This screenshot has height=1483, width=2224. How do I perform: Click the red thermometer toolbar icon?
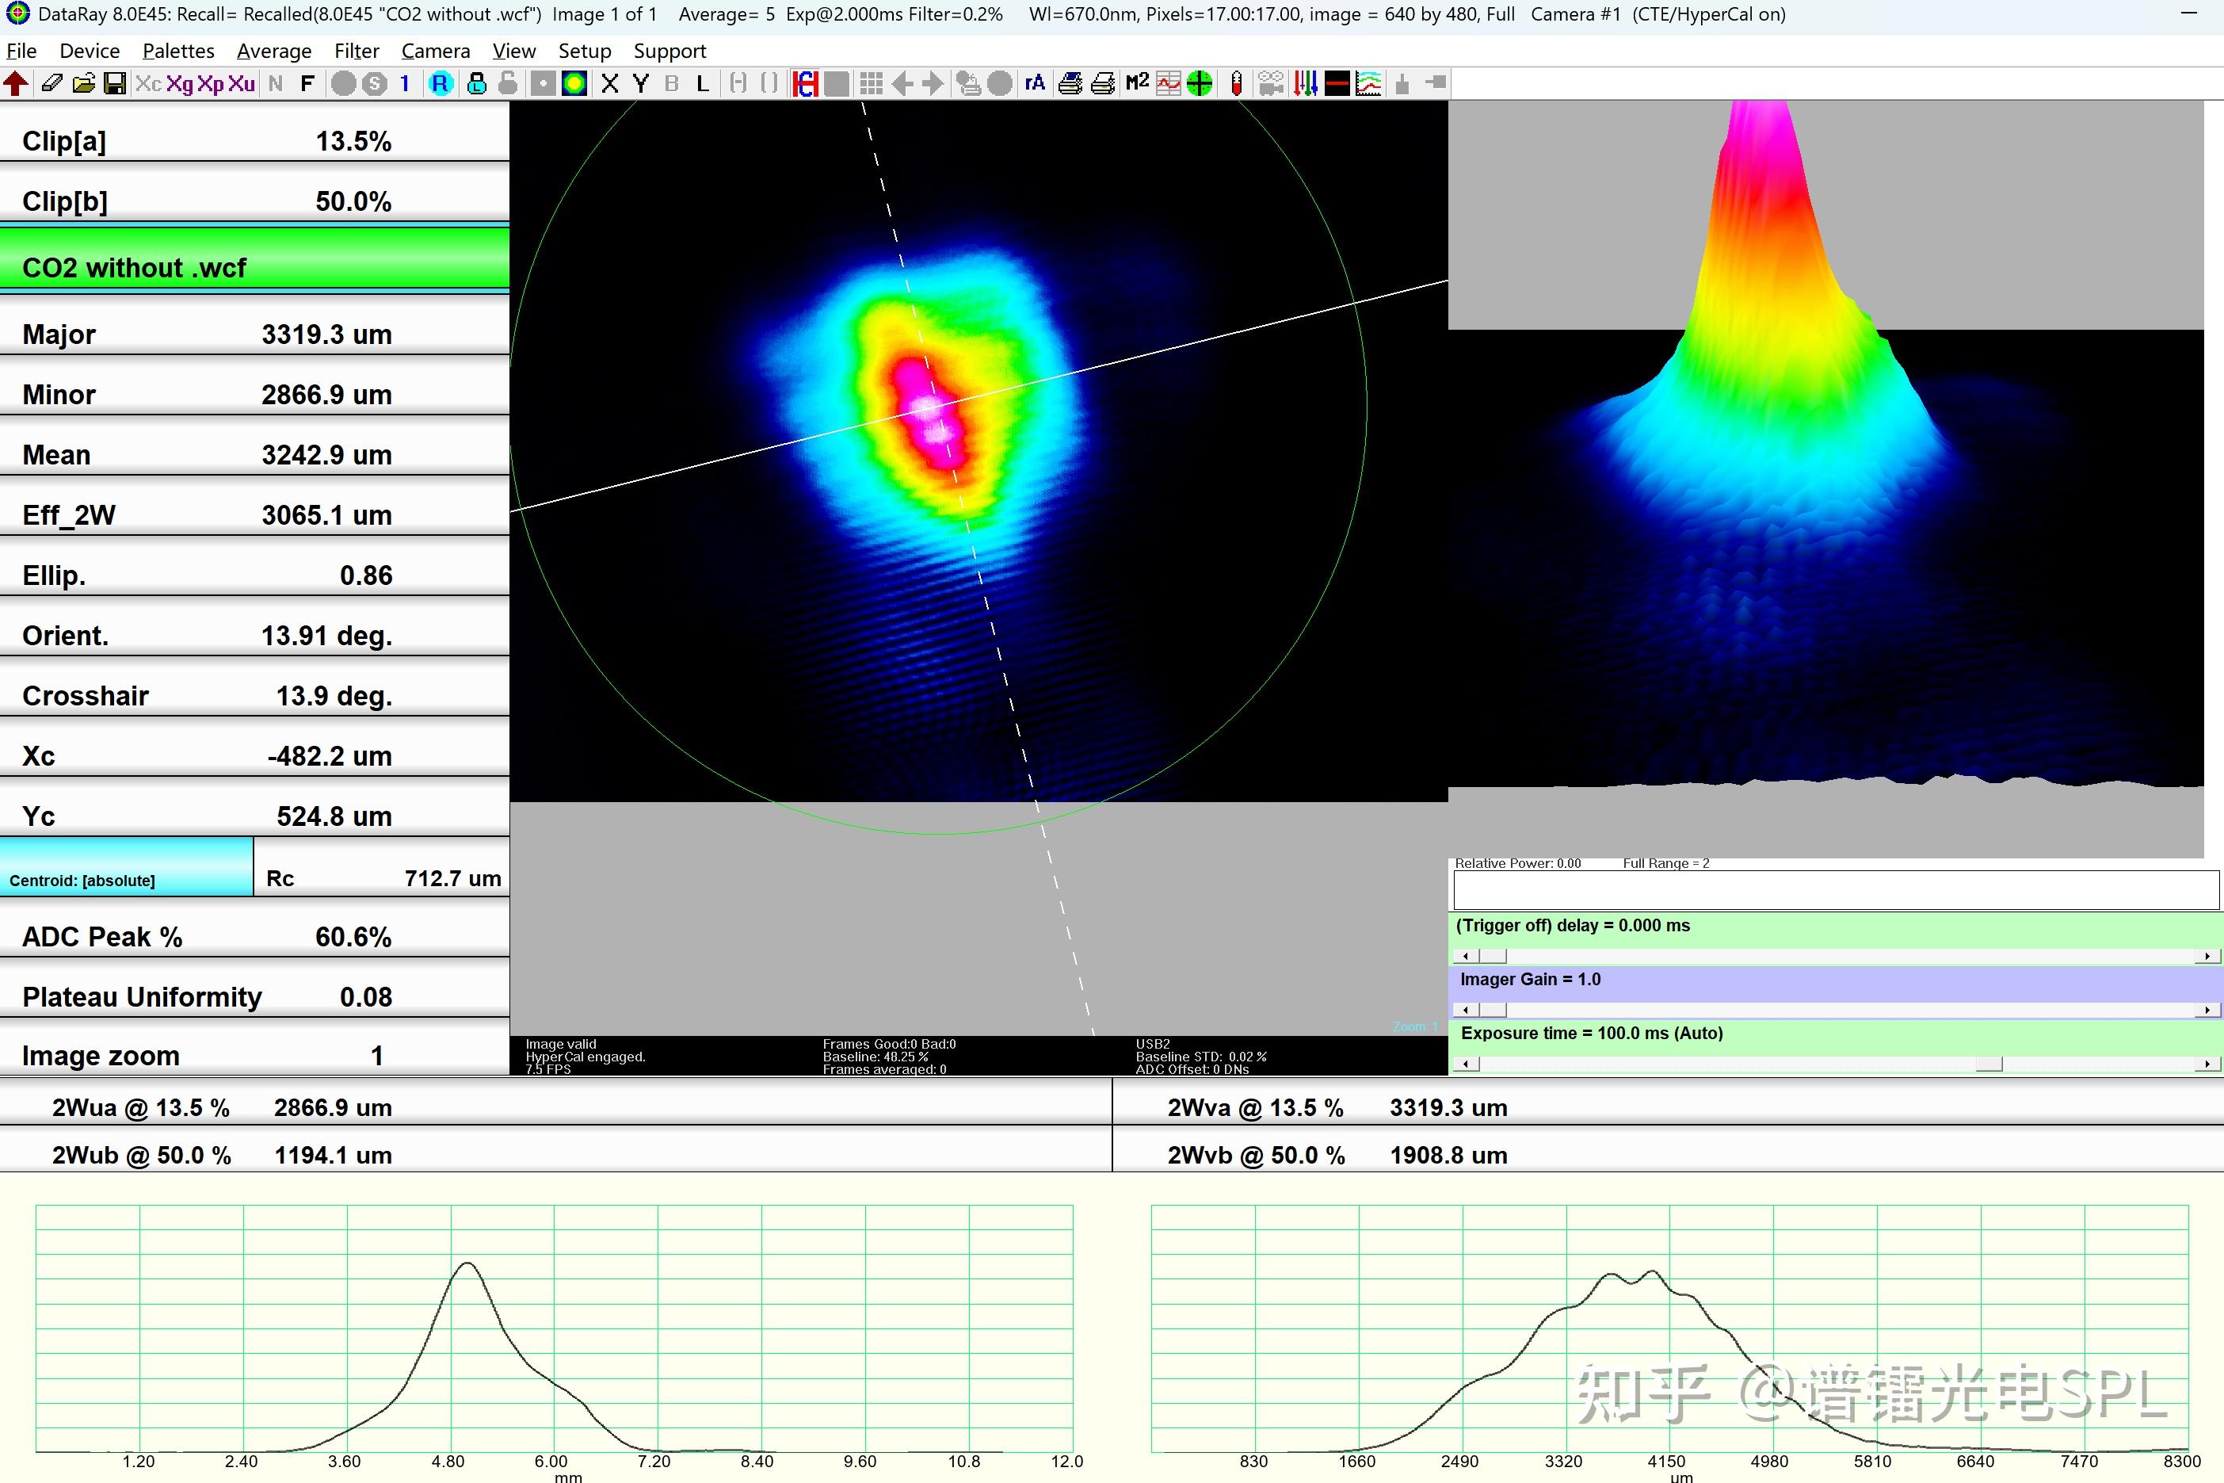tap(1236, 84)
